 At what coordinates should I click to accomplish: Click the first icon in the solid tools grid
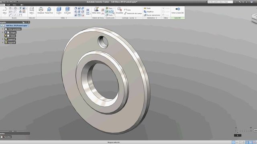[x=76, y=8]
